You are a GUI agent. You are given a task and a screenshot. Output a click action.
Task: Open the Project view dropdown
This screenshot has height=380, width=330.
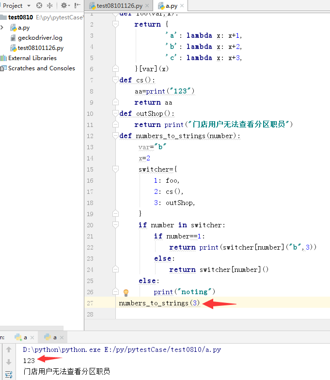pyautogui.click(x=29, y=6)
